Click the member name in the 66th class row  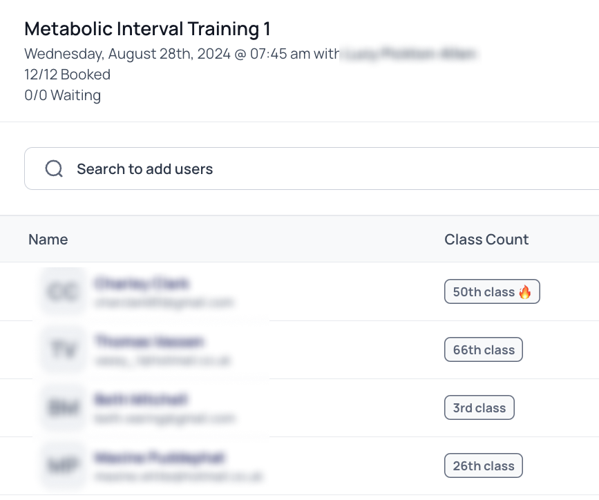149,341
